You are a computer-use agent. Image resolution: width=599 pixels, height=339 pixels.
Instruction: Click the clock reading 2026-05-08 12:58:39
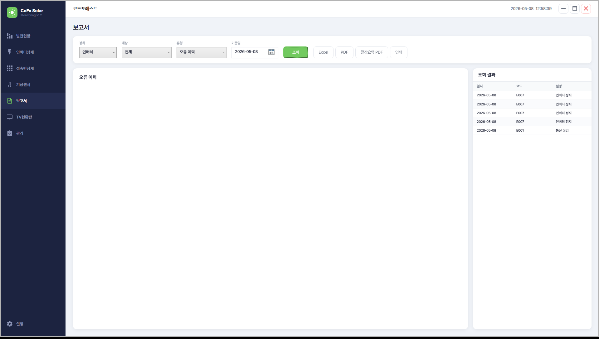click(x=531, y=9)
